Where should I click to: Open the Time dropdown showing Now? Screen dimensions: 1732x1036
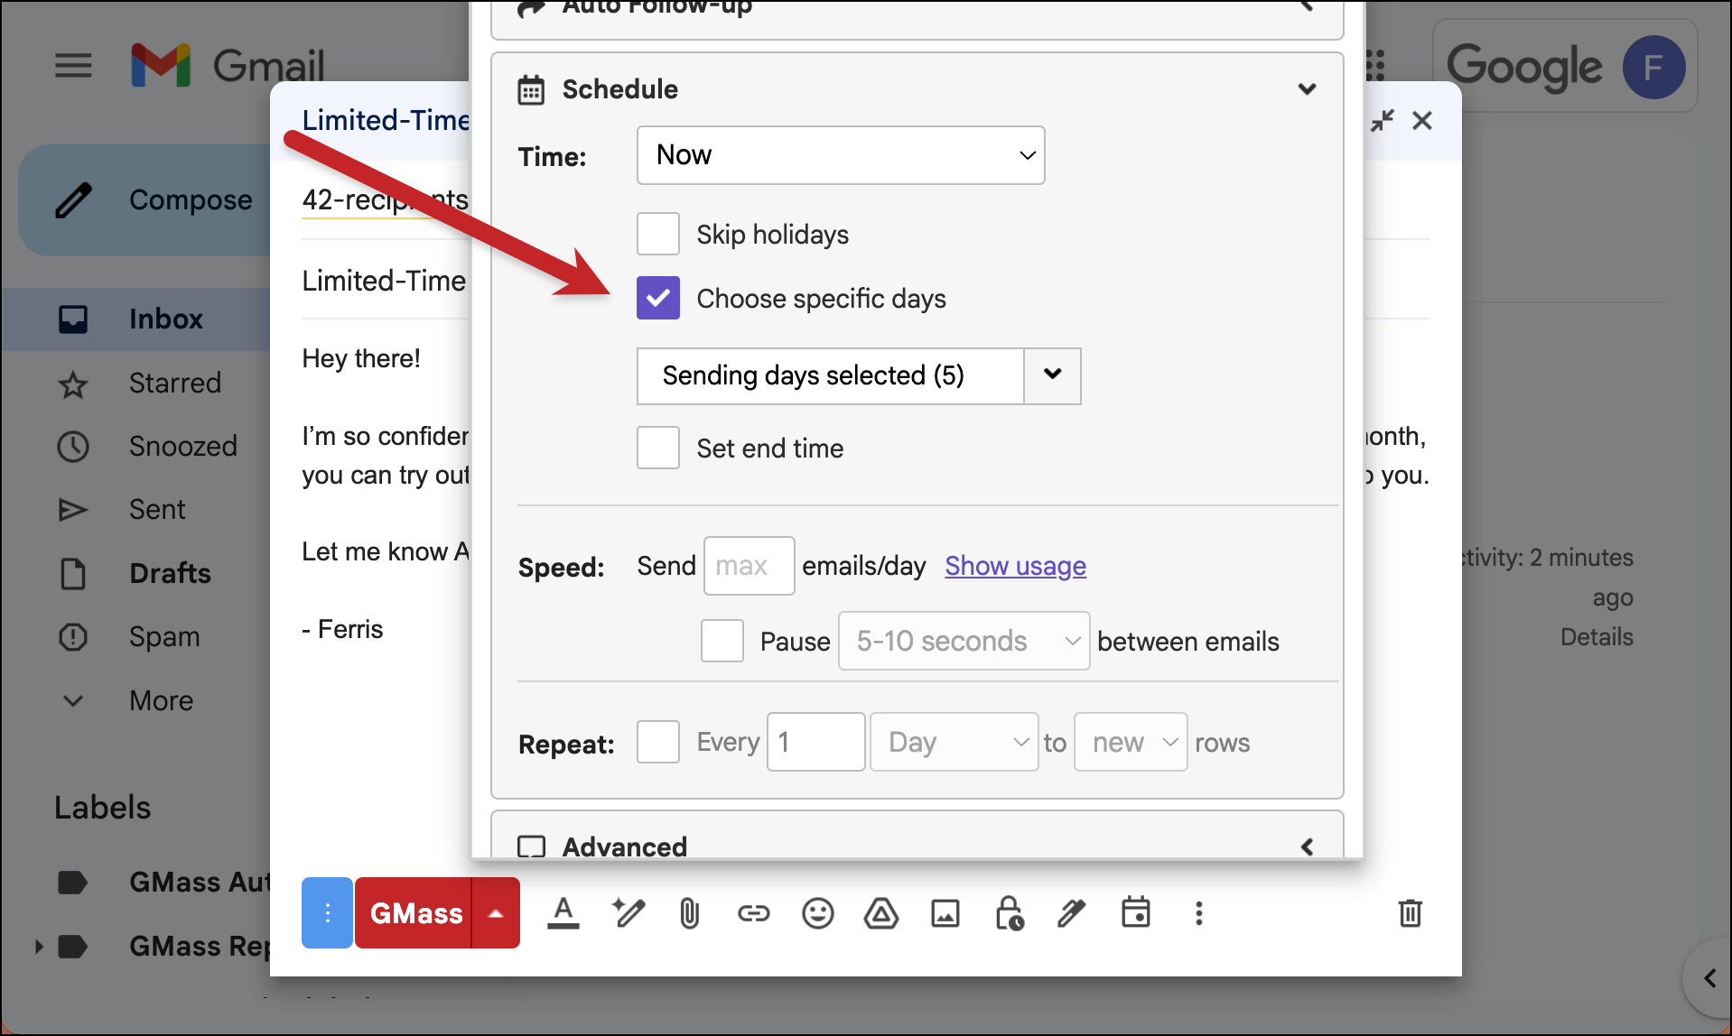tap(840, 155)
